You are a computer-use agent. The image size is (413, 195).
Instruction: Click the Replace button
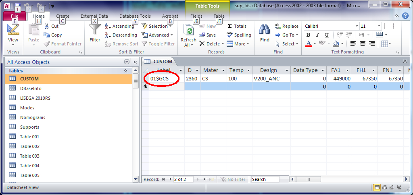pyautogui.click(x=286, y=26)
